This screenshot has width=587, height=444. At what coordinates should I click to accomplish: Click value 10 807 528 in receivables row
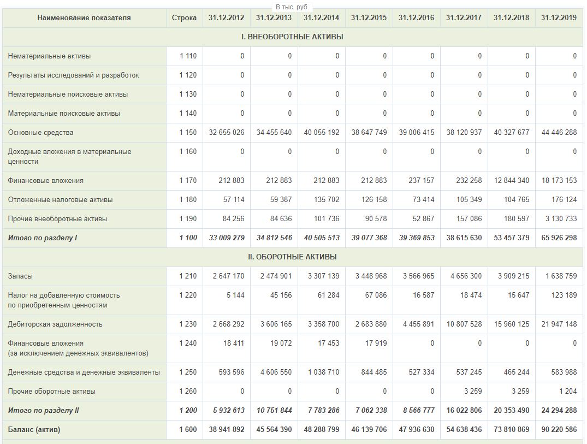click(464, 324)
